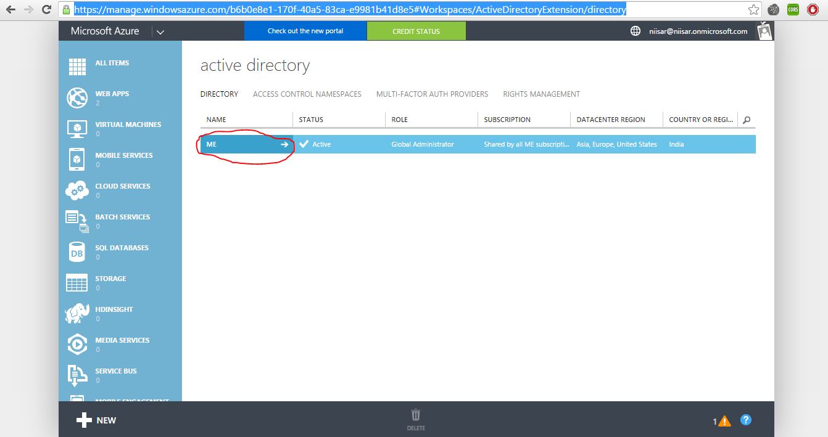This screenshot has width=828, height=437.
Task: Sort by the Status column header
Action: (339, 120)
